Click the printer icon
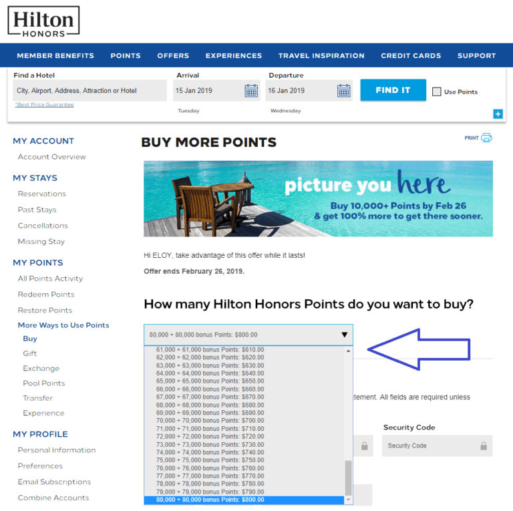 (486, 138)
